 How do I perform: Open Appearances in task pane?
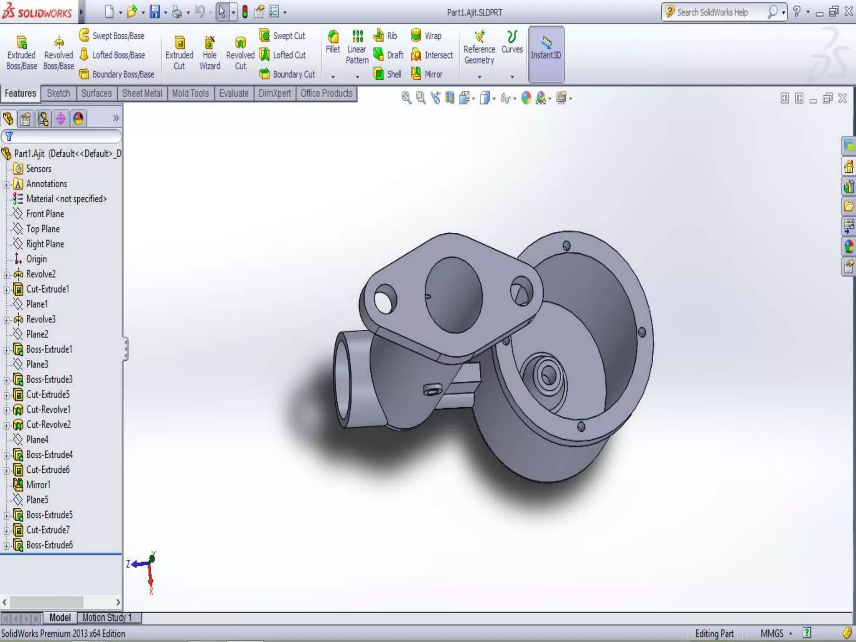(848, 246)
